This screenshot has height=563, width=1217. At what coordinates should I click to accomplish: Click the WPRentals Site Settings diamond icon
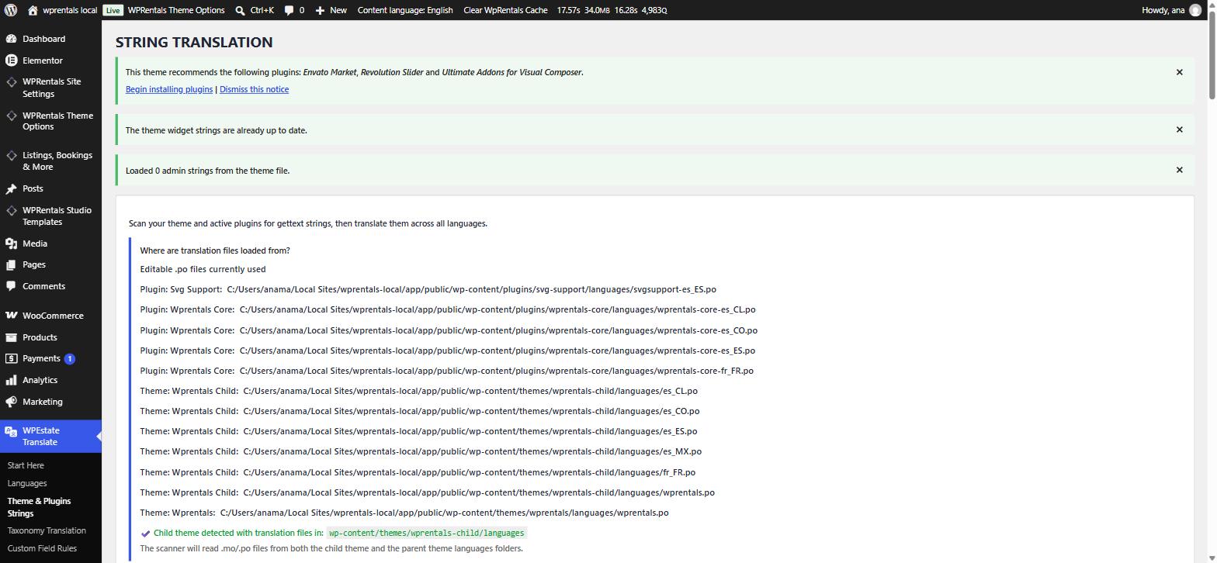tap(11, 82)
